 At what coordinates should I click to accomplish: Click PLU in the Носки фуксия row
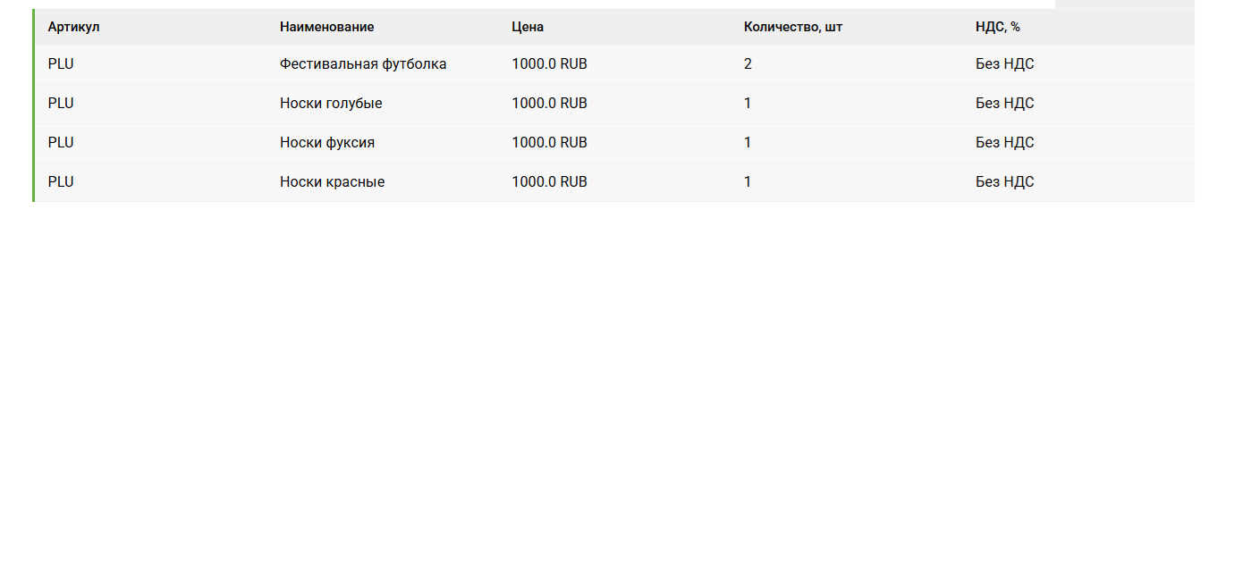point(61,143)
